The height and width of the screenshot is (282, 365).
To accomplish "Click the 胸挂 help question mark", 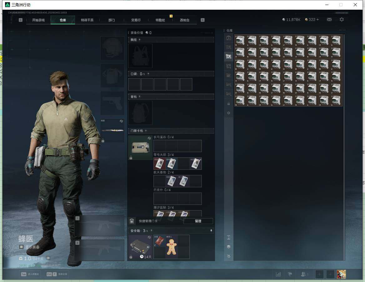I will click(x=139, y=40).
